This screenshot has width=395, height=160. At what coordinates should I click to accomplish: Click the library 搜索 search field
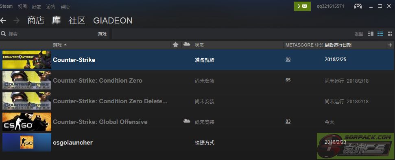point(50,34)
